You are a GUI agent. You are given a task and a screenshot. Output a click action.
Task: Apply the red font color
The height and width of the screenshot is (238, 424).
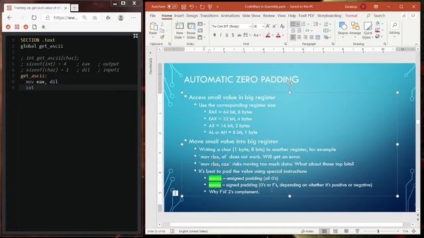click(x=278, y=35)
